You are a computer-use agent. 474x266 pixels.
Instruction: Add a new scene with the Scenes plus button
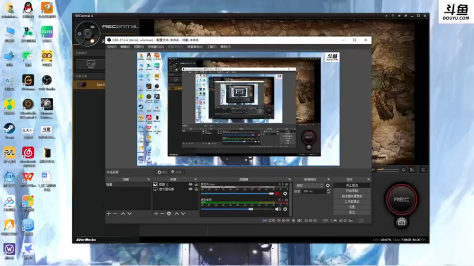click(109, 213)
